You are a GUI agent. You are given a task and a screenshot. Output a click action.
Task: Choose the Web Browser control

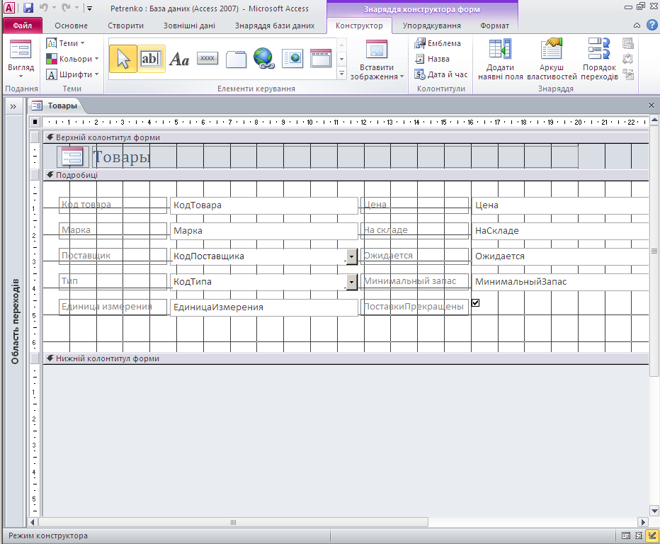292,59
